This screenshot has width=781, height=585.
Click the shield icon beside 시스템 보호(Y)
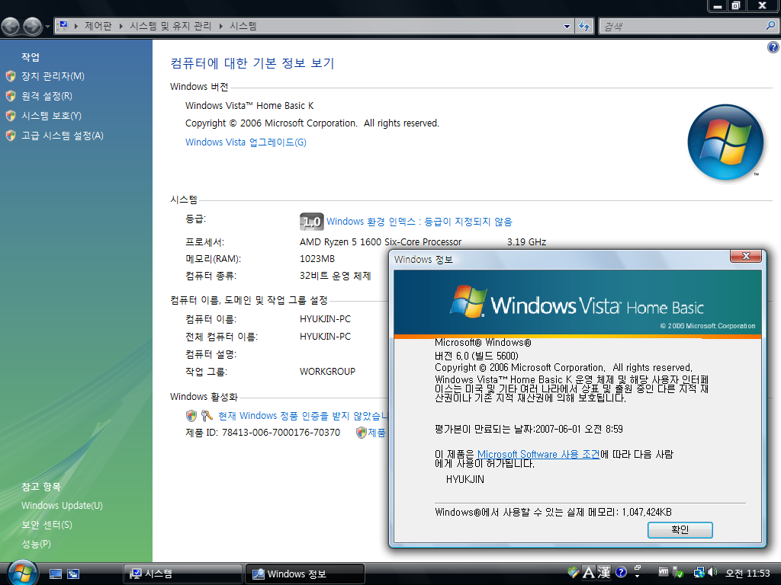pos(11,116)
